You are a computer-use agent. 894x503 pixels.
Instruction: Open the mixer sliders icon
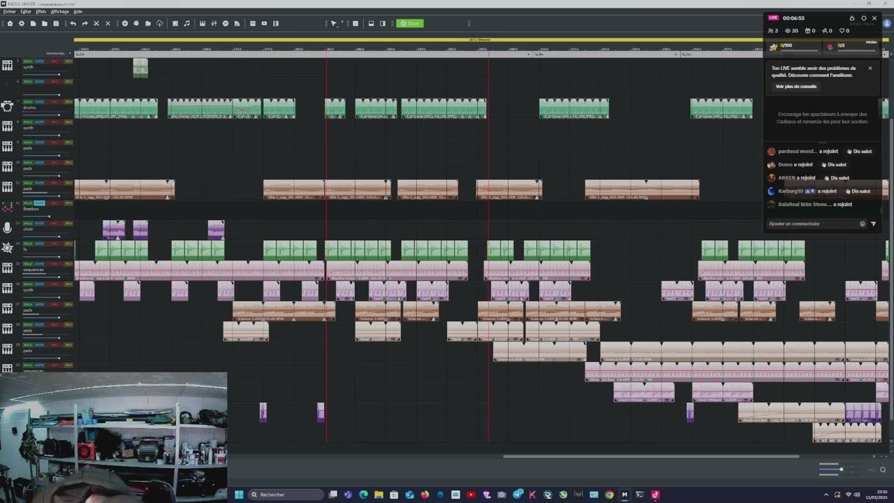(x=214, y=24)
